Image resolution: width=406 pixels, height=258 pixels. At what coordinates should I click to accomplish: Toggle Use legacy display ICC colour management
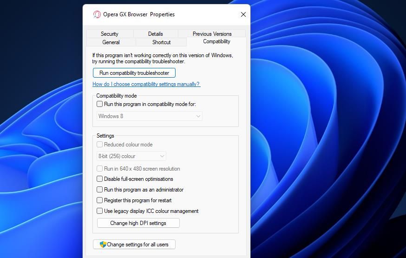point(100,211)
